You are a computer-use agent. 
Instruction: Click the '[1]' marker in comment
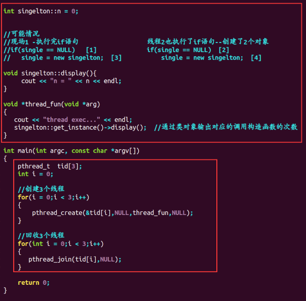(x=91, y=50)
